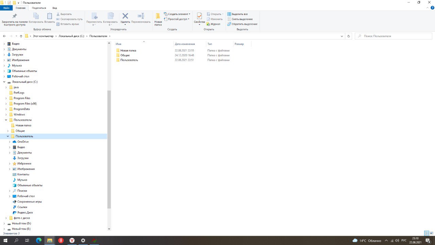435x245 pixels.
Task: Open recent locations dropdown arrow
Action: [x=16, y=36]
